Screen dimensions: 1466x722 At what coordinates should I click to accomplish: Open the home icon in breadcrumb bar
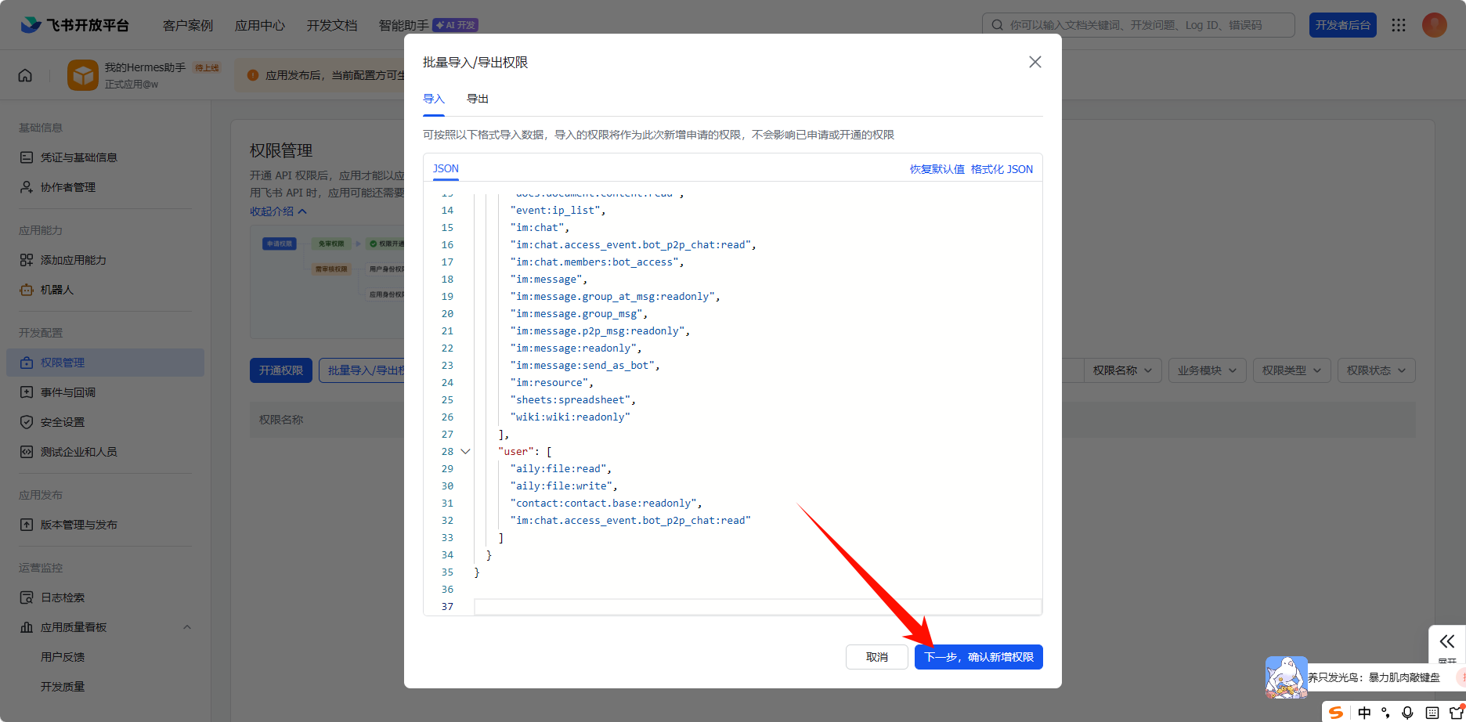click(25, 75)
